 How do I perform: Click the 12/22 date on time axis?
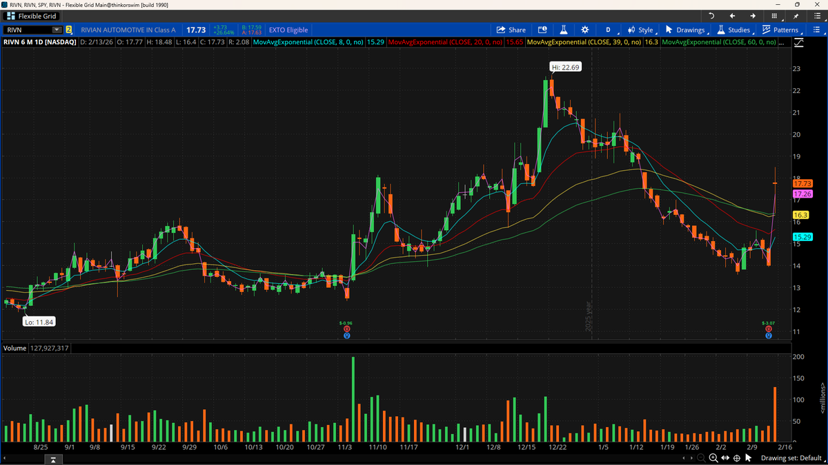pos(556,447)
